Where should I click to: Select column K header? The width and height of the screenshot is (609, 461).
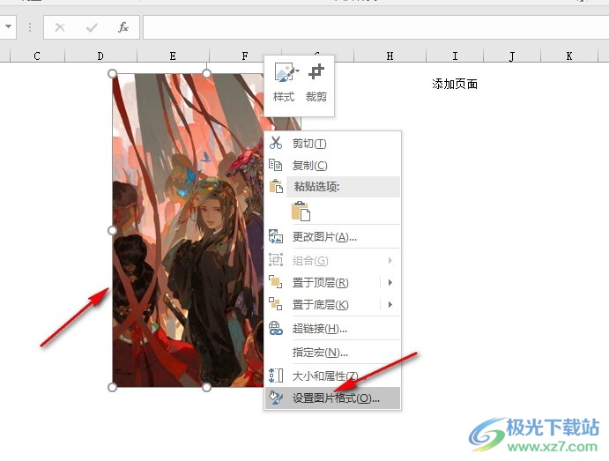tap(569, 56)
